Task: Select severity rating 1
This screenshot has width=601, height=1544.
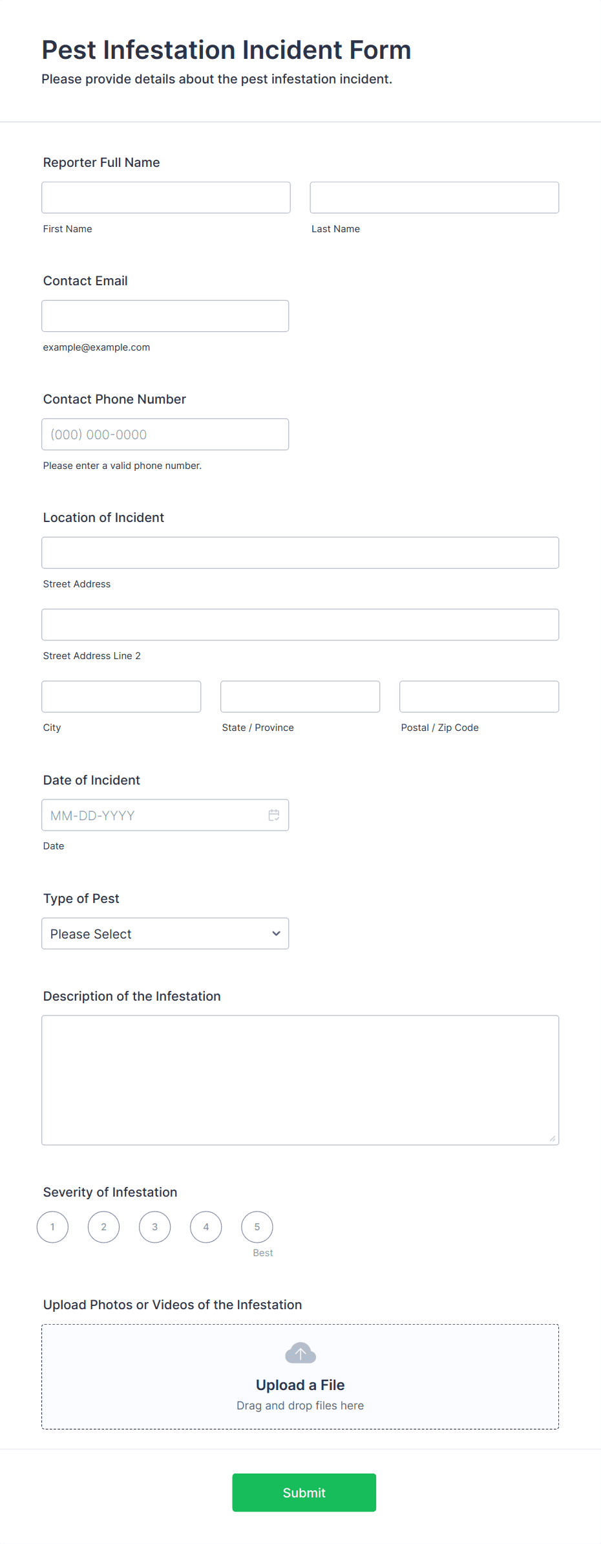Action: coord(52,1227)
